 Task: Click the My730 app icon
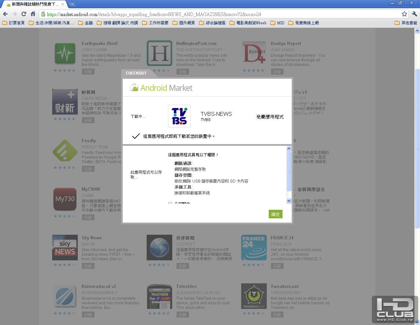65,199
